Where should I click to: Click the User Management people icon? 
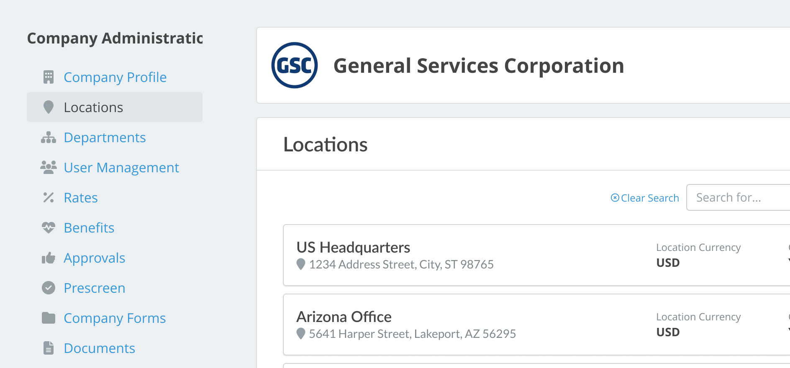click(x=49, y=167)
